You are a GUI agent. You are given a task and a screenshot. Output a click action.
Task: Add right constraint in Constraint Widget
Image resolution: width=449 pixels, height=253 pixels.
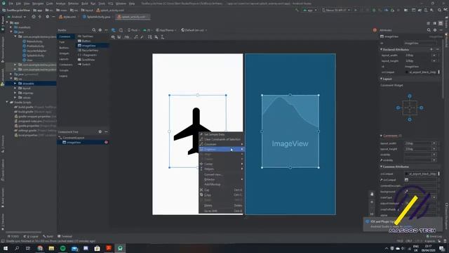421,108
